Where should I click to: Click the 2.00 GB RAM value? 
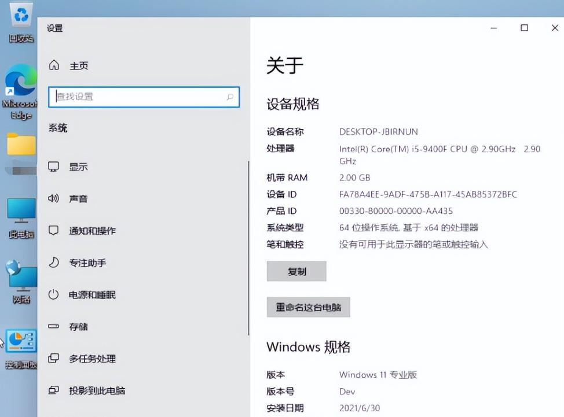pos(354,178)
